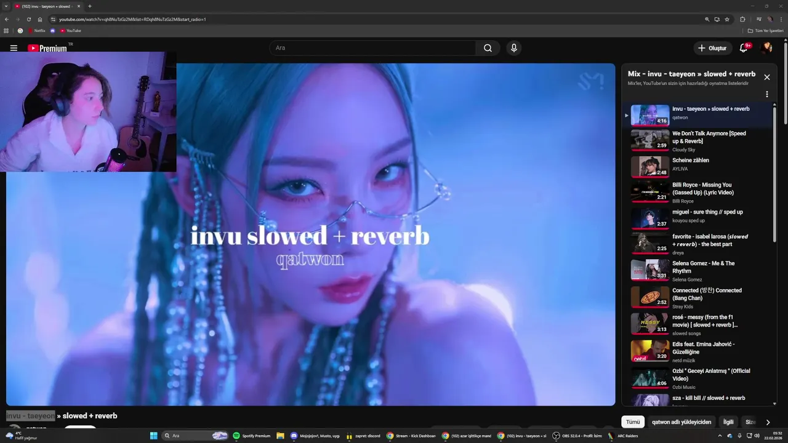788x443 pixels.
Task: Expand the tab search dropdown arrow
Action: click(x=5, y=6)
